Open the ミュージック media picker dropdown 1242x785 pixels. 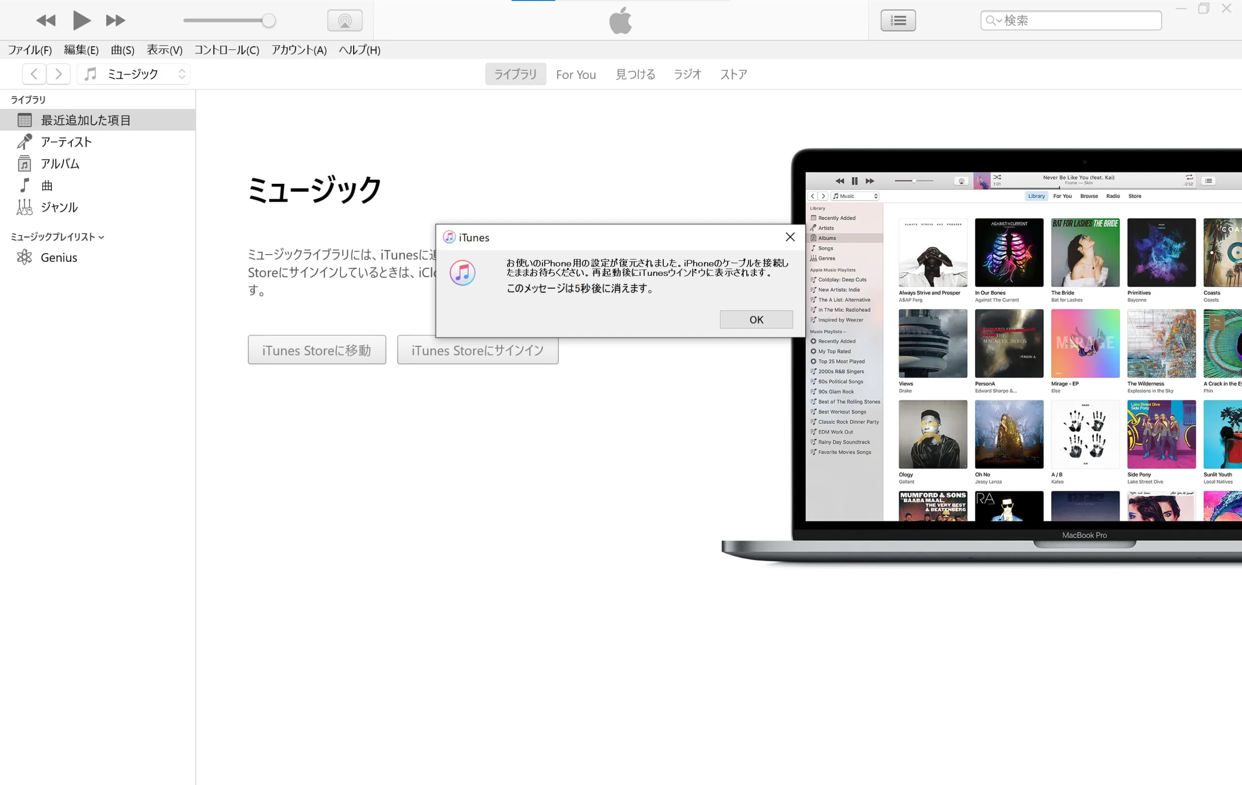[133, 74]
